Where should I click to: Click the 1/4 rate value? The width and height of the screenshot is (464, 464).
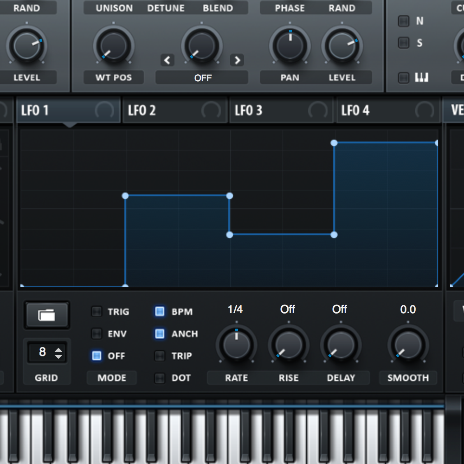[x=235, y=309]
